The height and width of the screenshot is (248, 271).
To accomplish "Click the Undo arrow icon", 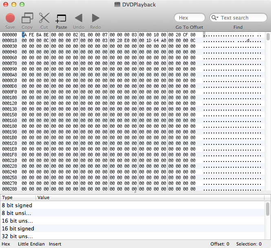I will (78, 18).
